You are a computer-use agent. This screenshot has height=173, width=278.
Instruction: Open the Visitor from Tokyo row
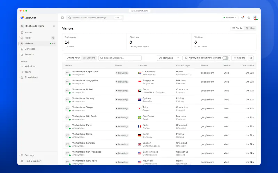click(x=159, y=109)
